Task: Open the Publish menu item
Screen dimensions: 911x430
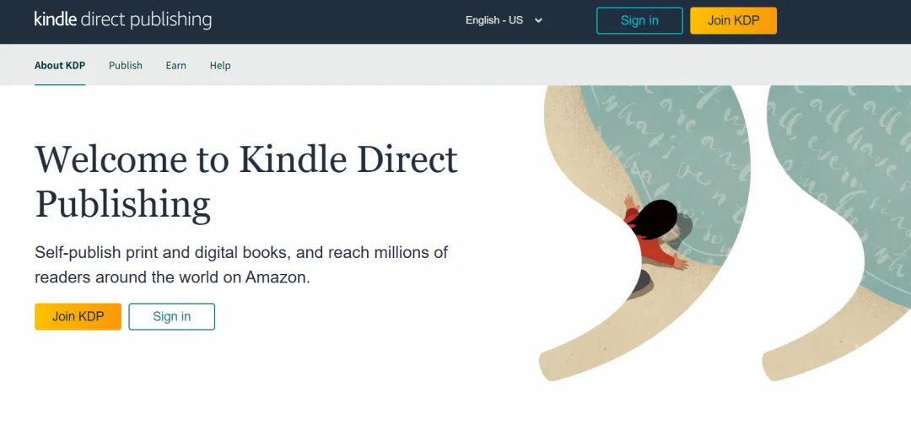Action: coord(126,65)
